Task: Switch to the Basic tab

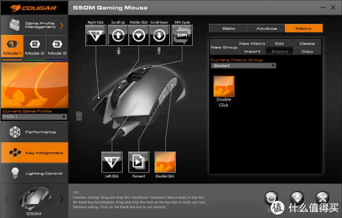Action: point(229,29)
